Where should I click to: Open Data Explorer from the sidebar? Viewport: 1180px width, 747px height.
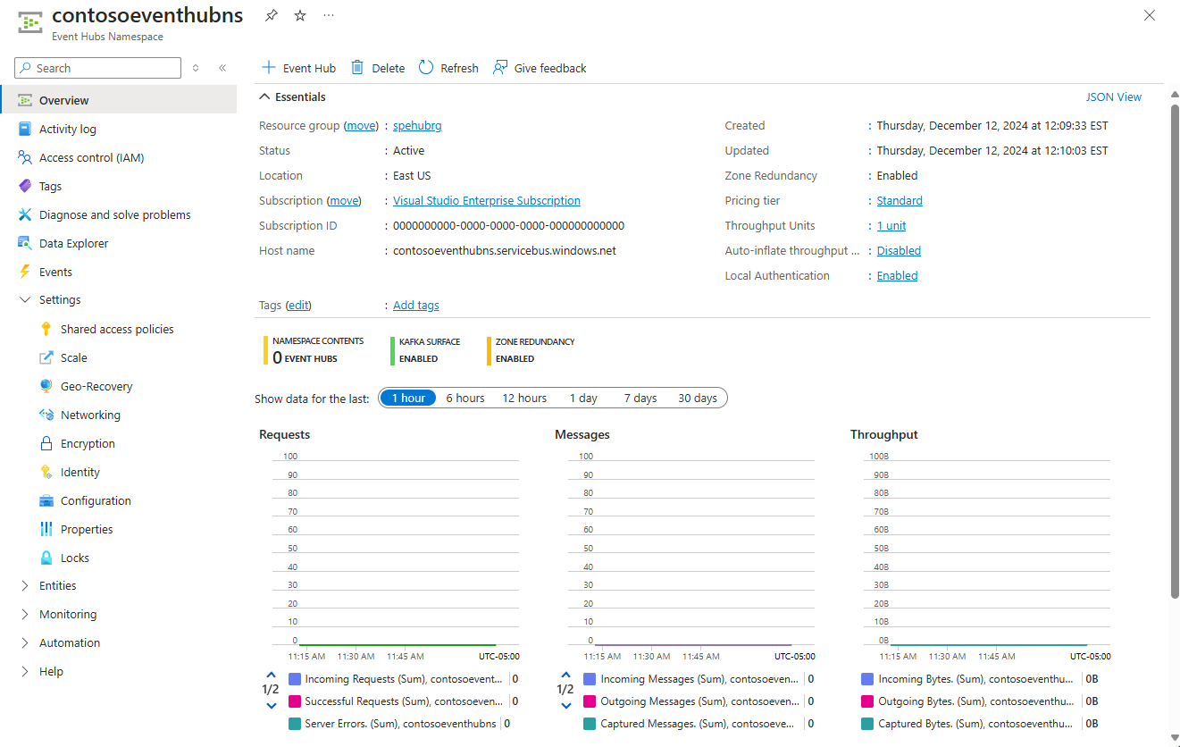point(73,243)
